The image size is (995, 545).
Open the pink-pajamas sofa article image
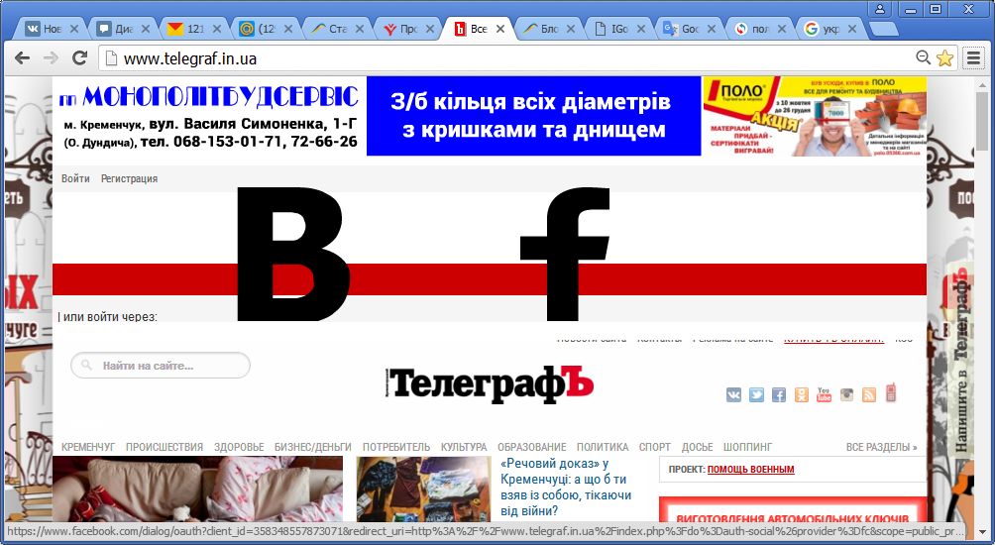[197, 489]
